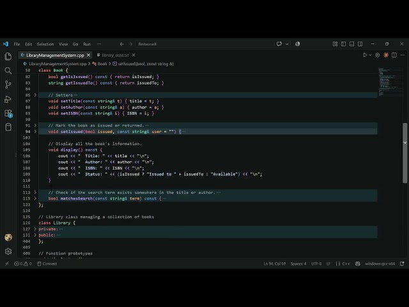Customize layout icon in title bar
The height and width of the screenshot is (307, 409).
click(x=335, y=44)
